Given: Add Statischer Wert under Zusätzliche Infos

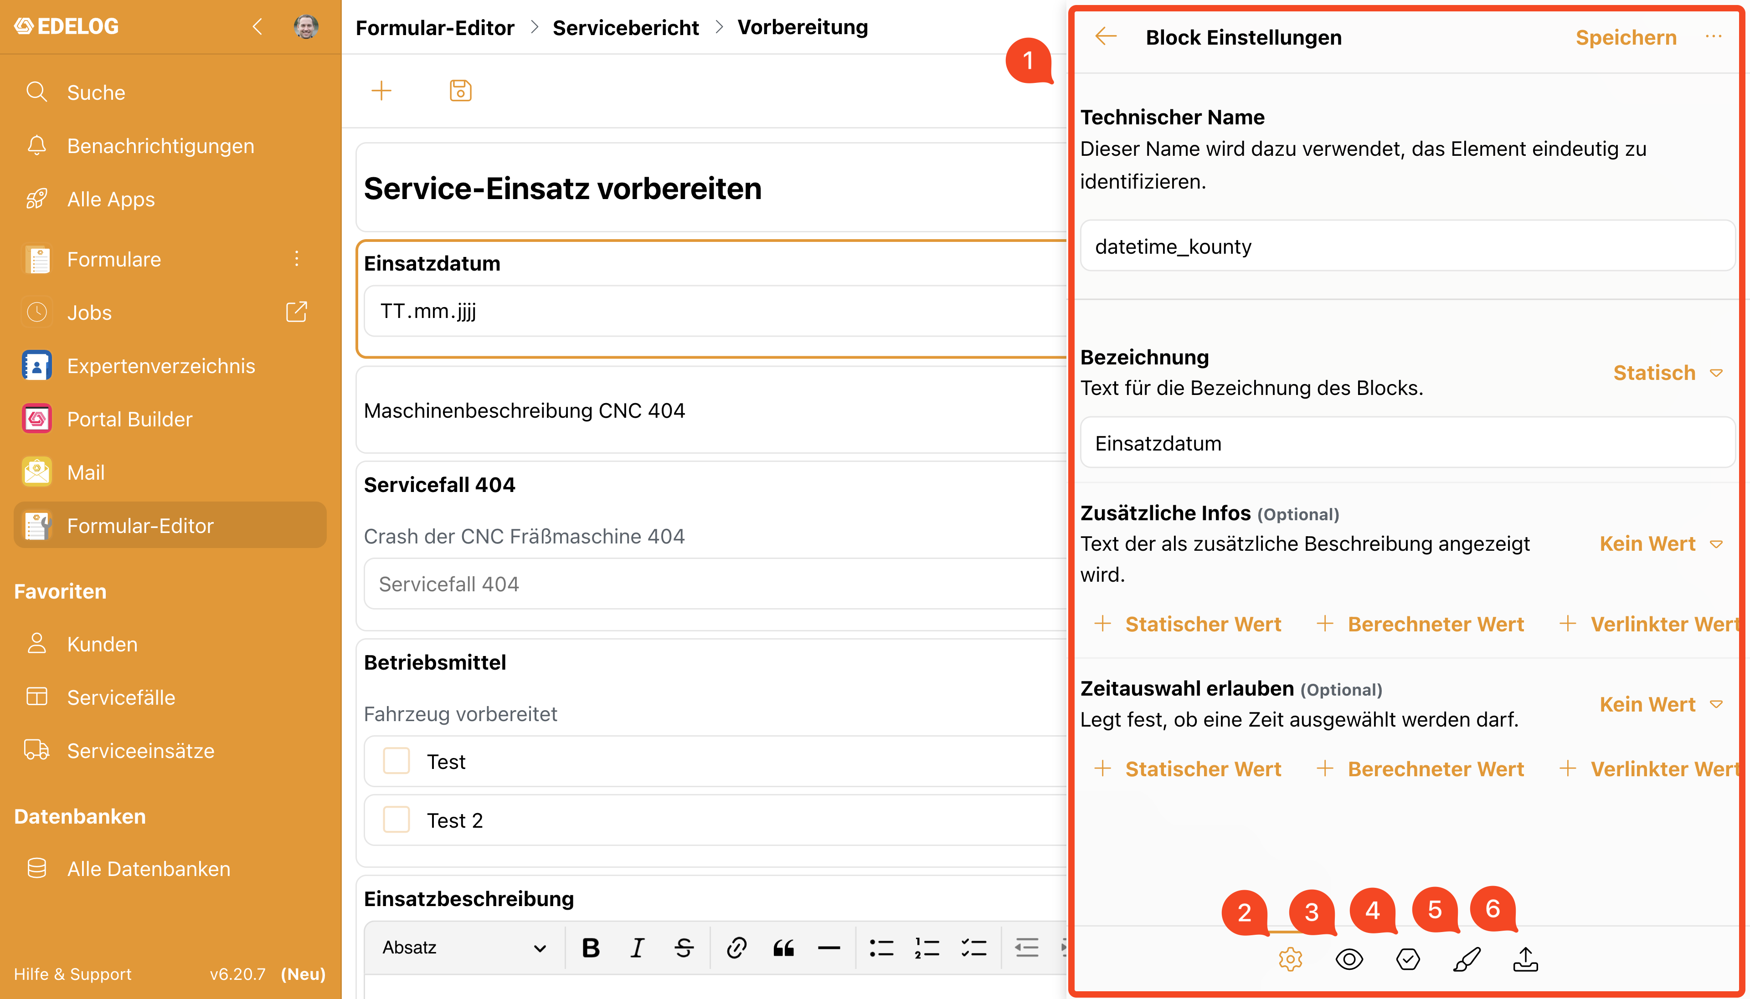Looking at the screenshot, I should tap(1187, 624).
